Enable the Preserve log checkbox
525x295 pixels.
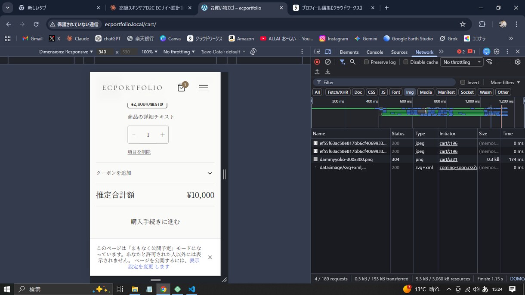click(366, 62)
